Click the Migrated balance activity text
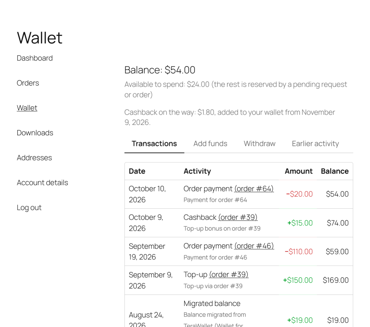370x327 pixels. (212, 303)
